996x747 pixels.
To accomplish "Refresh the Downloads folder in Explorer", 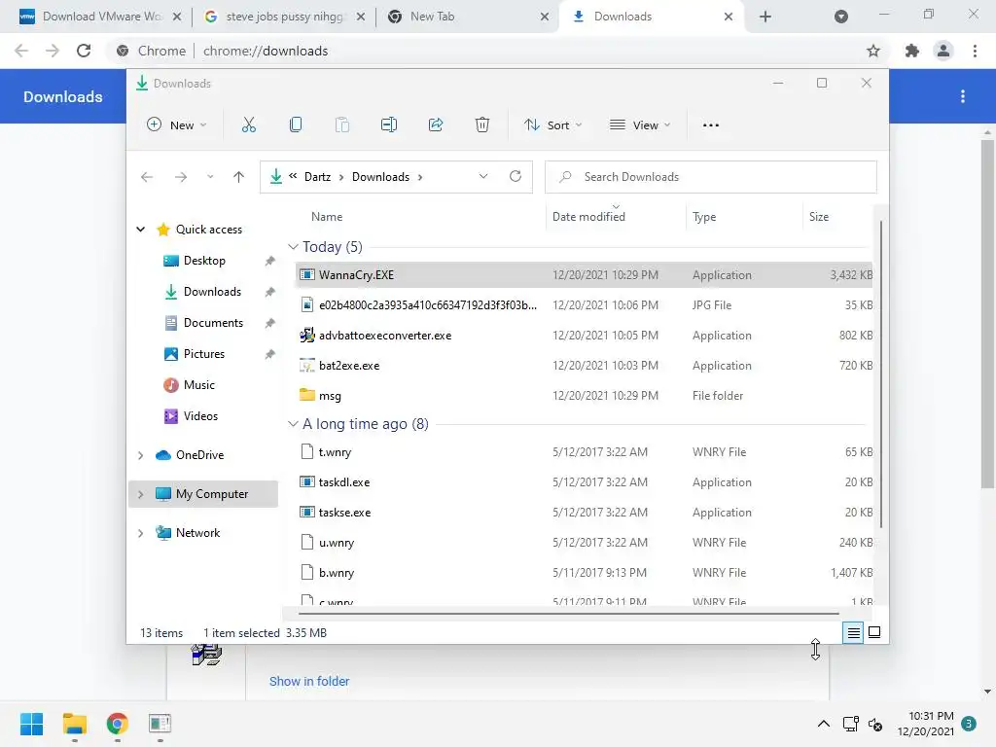I will click(x=516, y=177).
